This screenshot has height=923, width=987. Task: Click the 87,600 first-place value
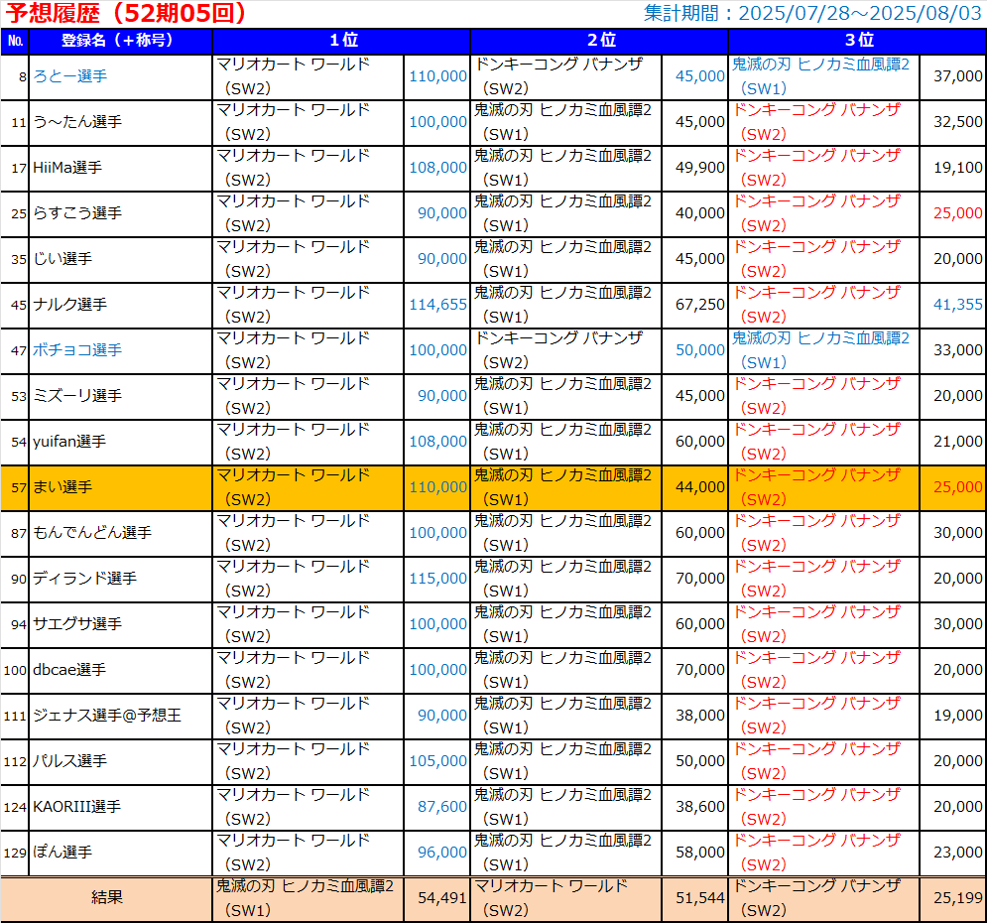click(x=441, y=807)
